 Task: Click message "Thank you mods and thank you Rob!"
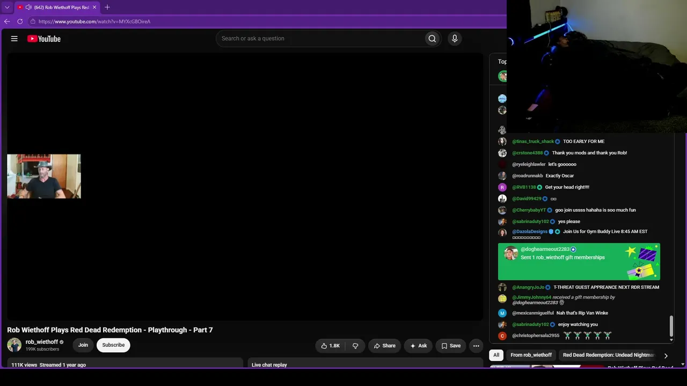[x=589, y=153]
